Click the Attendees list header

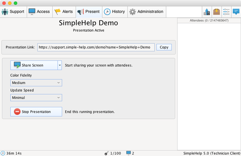(x=209, y=21)
